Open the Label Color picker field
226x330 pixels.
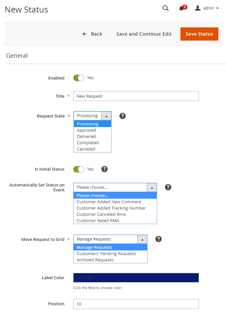136,278
